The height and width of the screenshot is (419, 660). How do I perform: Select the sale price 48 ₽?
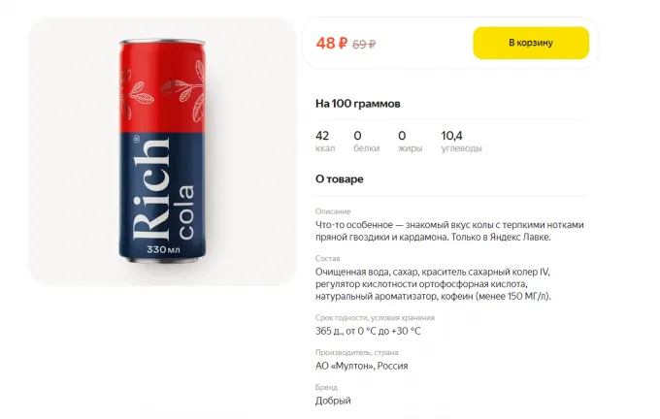point(332,43)
